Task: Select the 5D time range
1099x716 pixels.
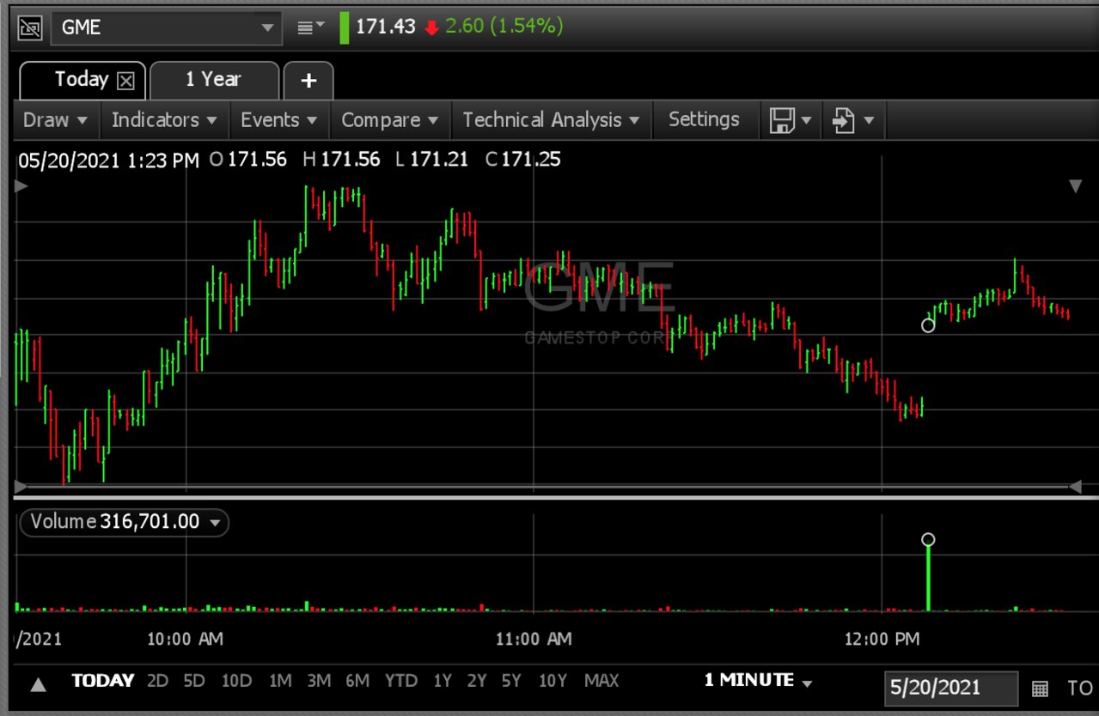Action: coord(194,681)
